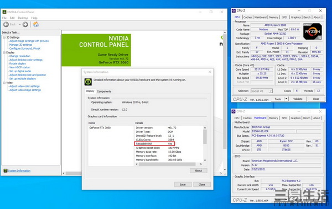Open the System Information link

[19, 170]
